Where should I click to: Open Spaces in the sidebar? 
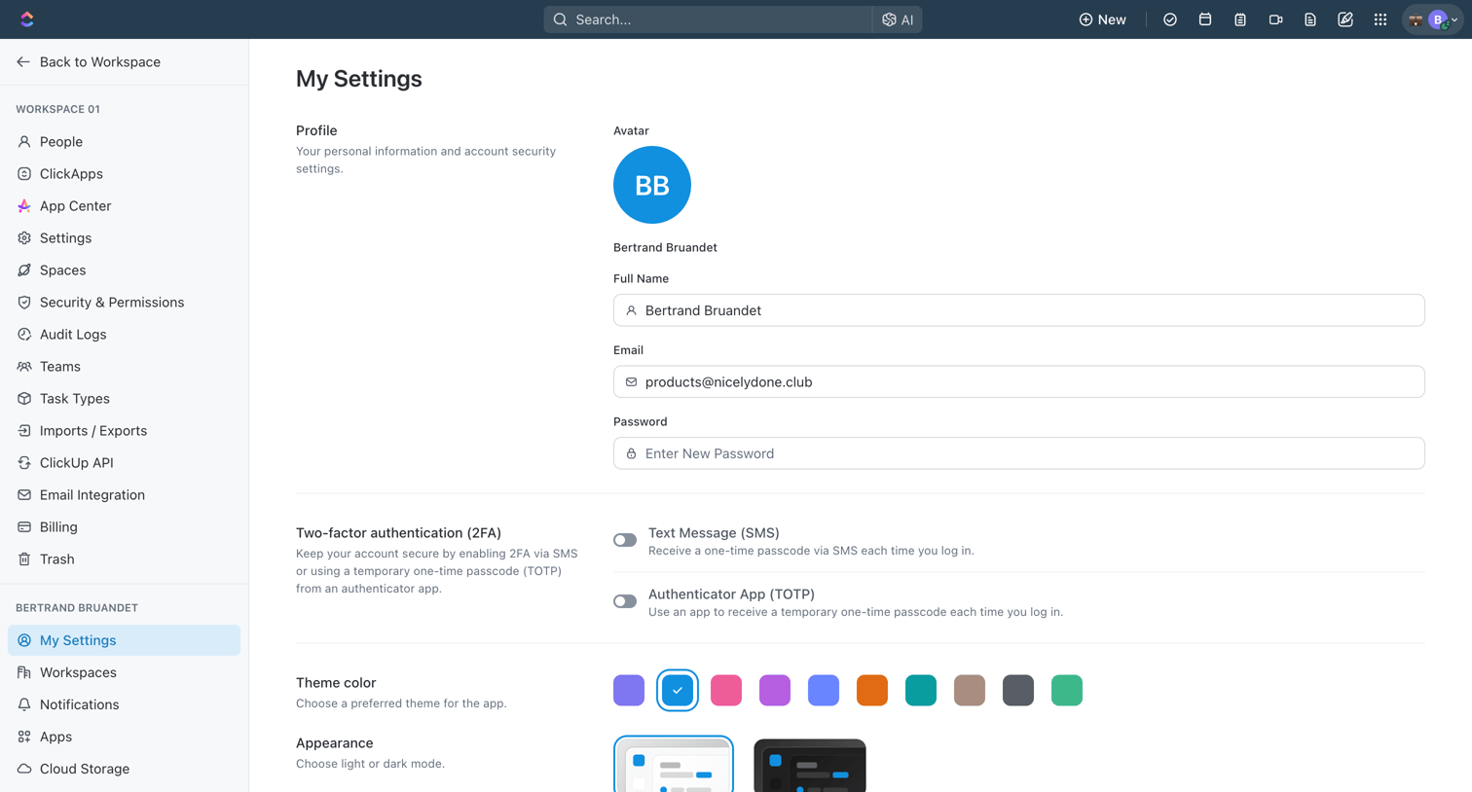(x=124, y=270)
